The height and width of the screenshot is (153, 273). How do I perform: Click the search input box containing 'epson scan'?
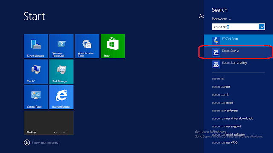click(235, 27)
